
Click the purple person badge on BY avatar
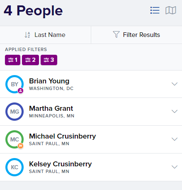(x=21, y=91)
